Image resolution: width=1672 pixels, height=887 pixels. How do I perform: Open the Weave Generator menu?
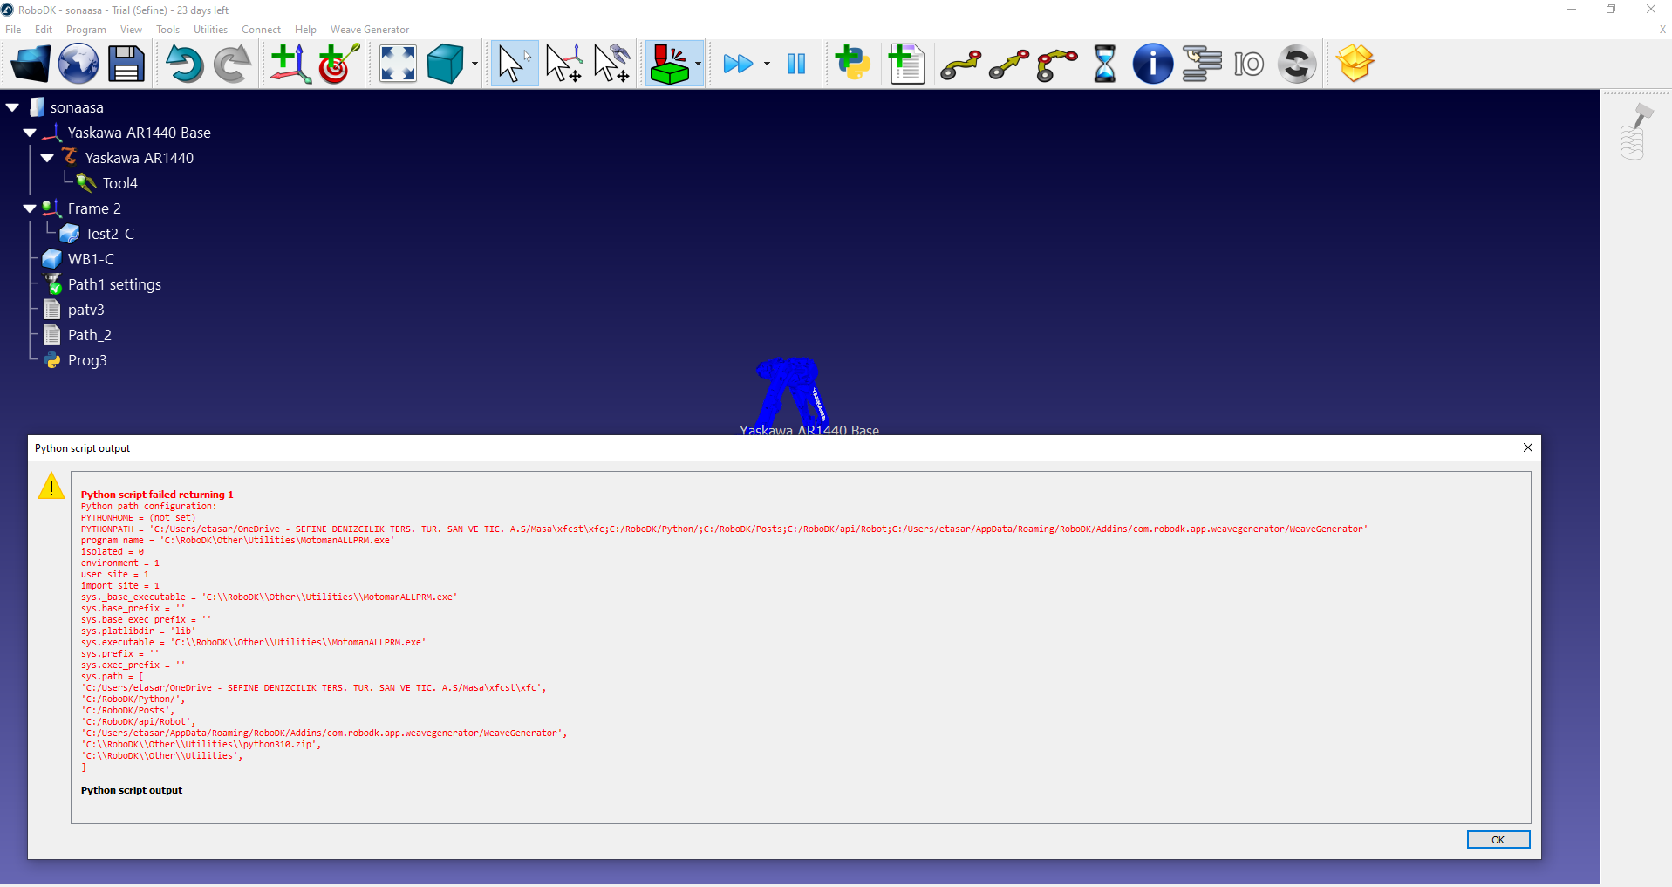coord(369,30)
